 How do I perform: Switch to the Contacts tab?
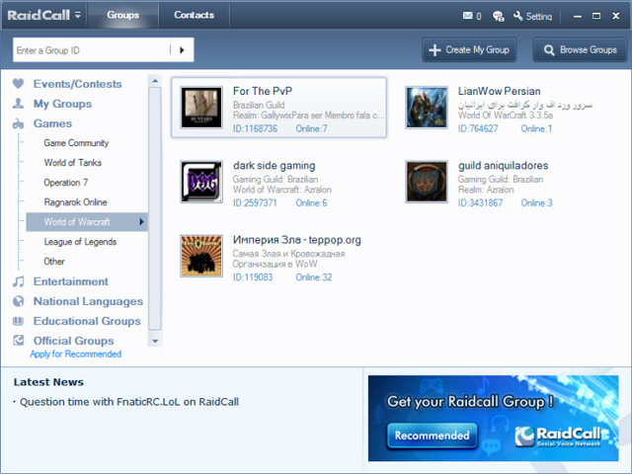[x=194, y=15]
